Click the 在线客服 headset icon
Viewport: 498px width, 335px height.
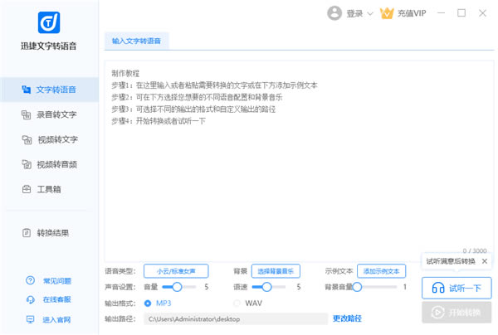(x=30, y=299)
